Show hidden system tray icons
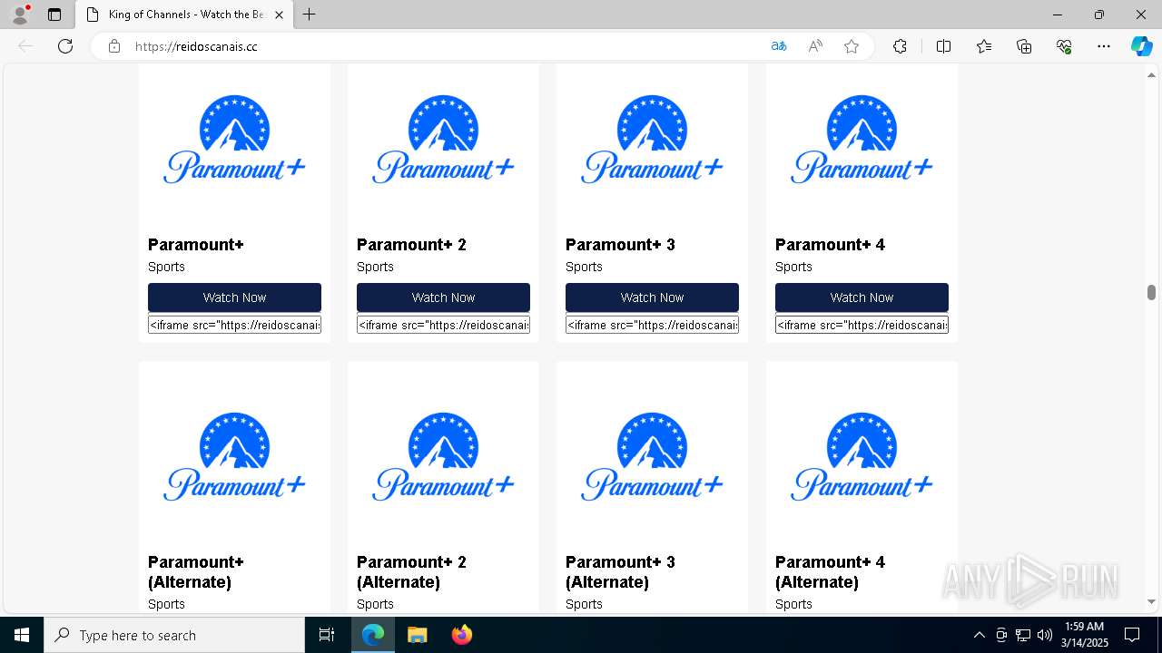This screenshot has height=653, width=1162. (x=979, y=635)
